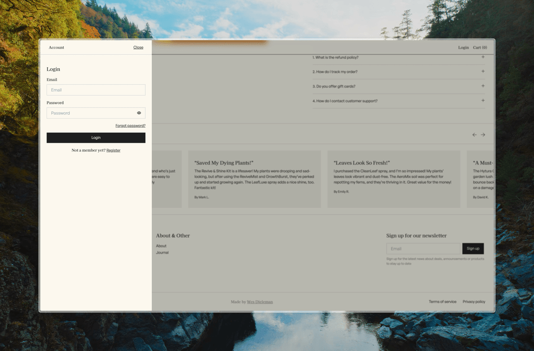The width and height of the screenshot is (534, 351).
Task: Open the Forgot password link
Action: coord(131,126)
